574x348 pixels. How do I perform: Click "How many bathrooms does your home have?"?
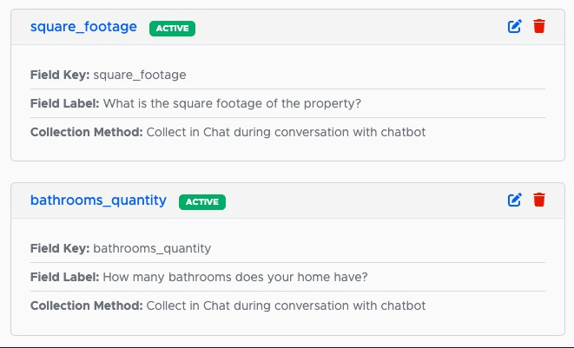tap(235, 277)
